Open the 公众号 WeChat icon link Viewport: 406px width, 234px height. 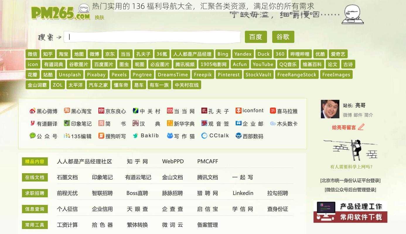pos(43,136)
